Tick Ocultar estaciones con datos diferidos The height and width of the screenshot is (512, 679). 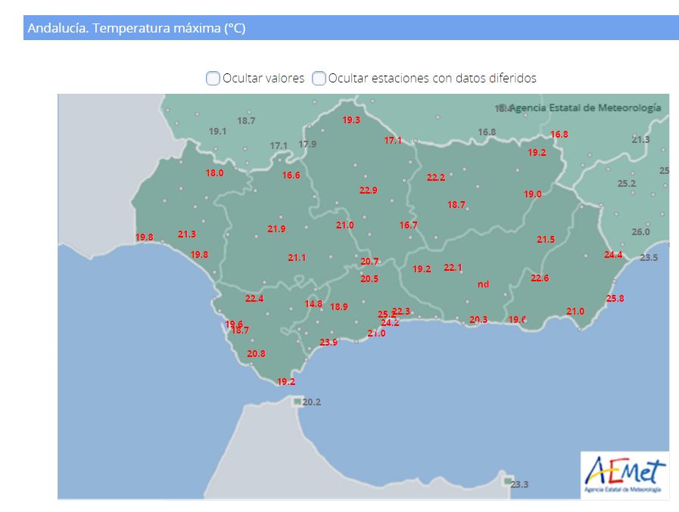click(319, 79)
